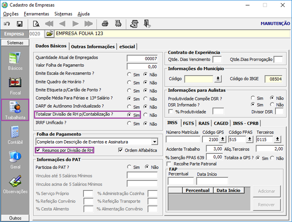Click the Alíq.Terceiros value field

(270, 149)
